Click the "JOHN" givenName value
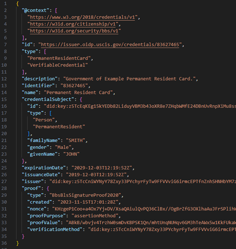The width and height of the screenshot is (236, 249). tap(71, 154)
